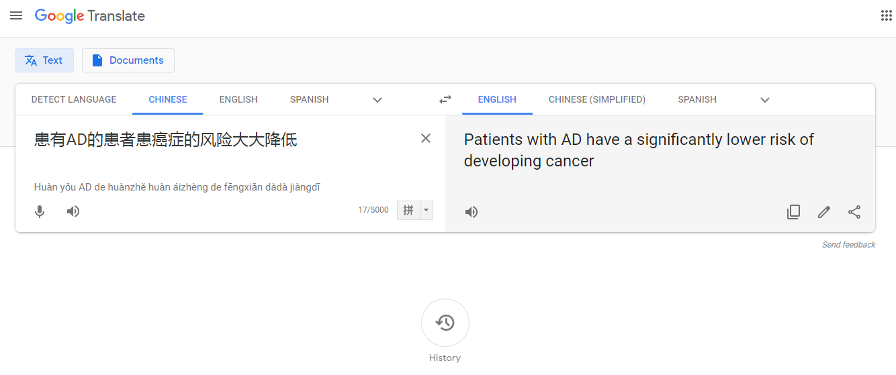Image resolution: width=896 pixels, height=375 pixels.
Task: Start voice input with microphone
Action: [x=40, y=211]
